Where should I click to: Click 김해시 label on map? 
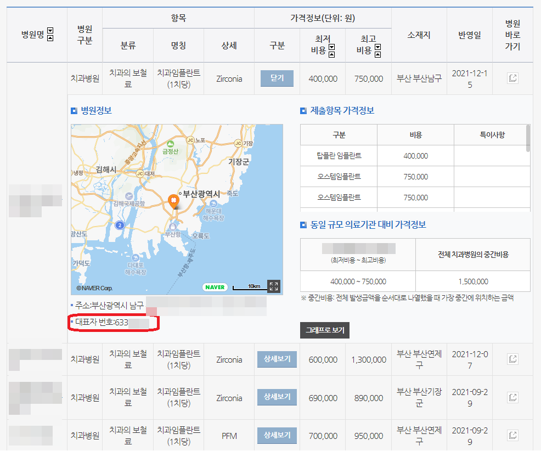click(106, 170)
